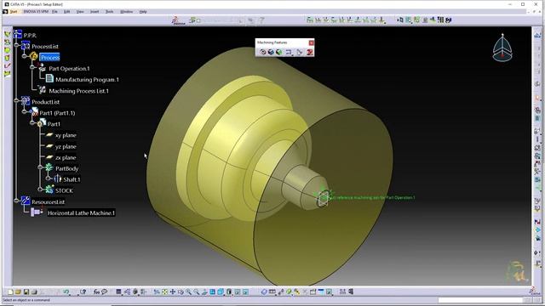Click green cube icon in Machining Features
This screenshot has height=306, width=545.
click(x=278, y=52)
